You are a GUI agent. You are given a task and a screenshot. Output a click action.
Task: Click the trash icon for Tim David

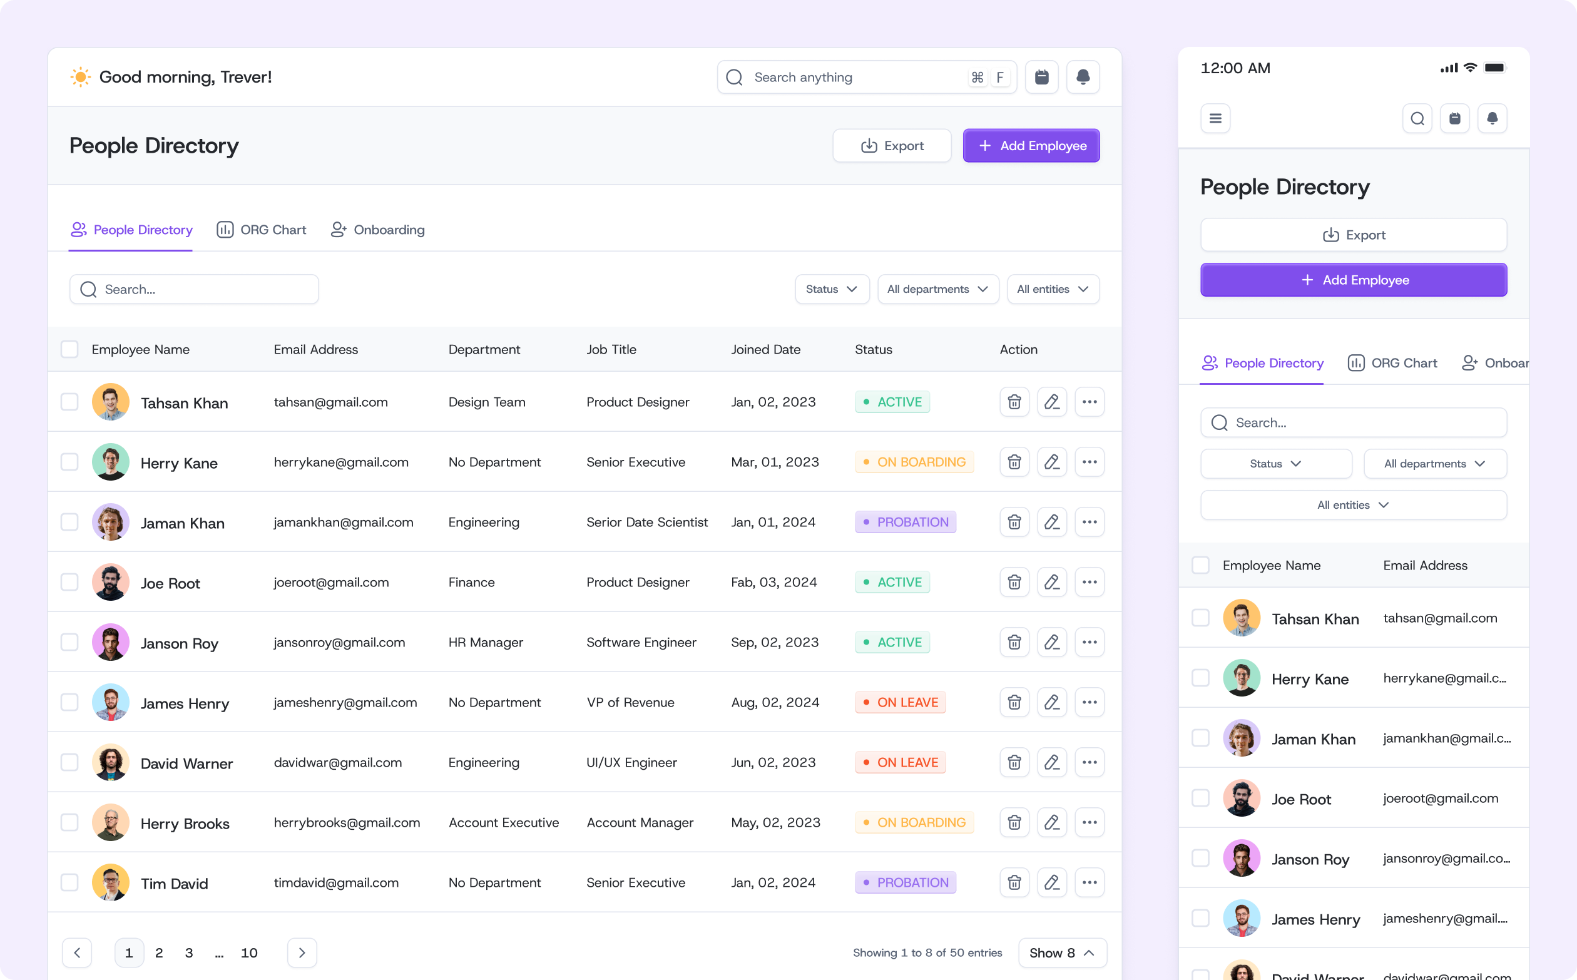1014,882
